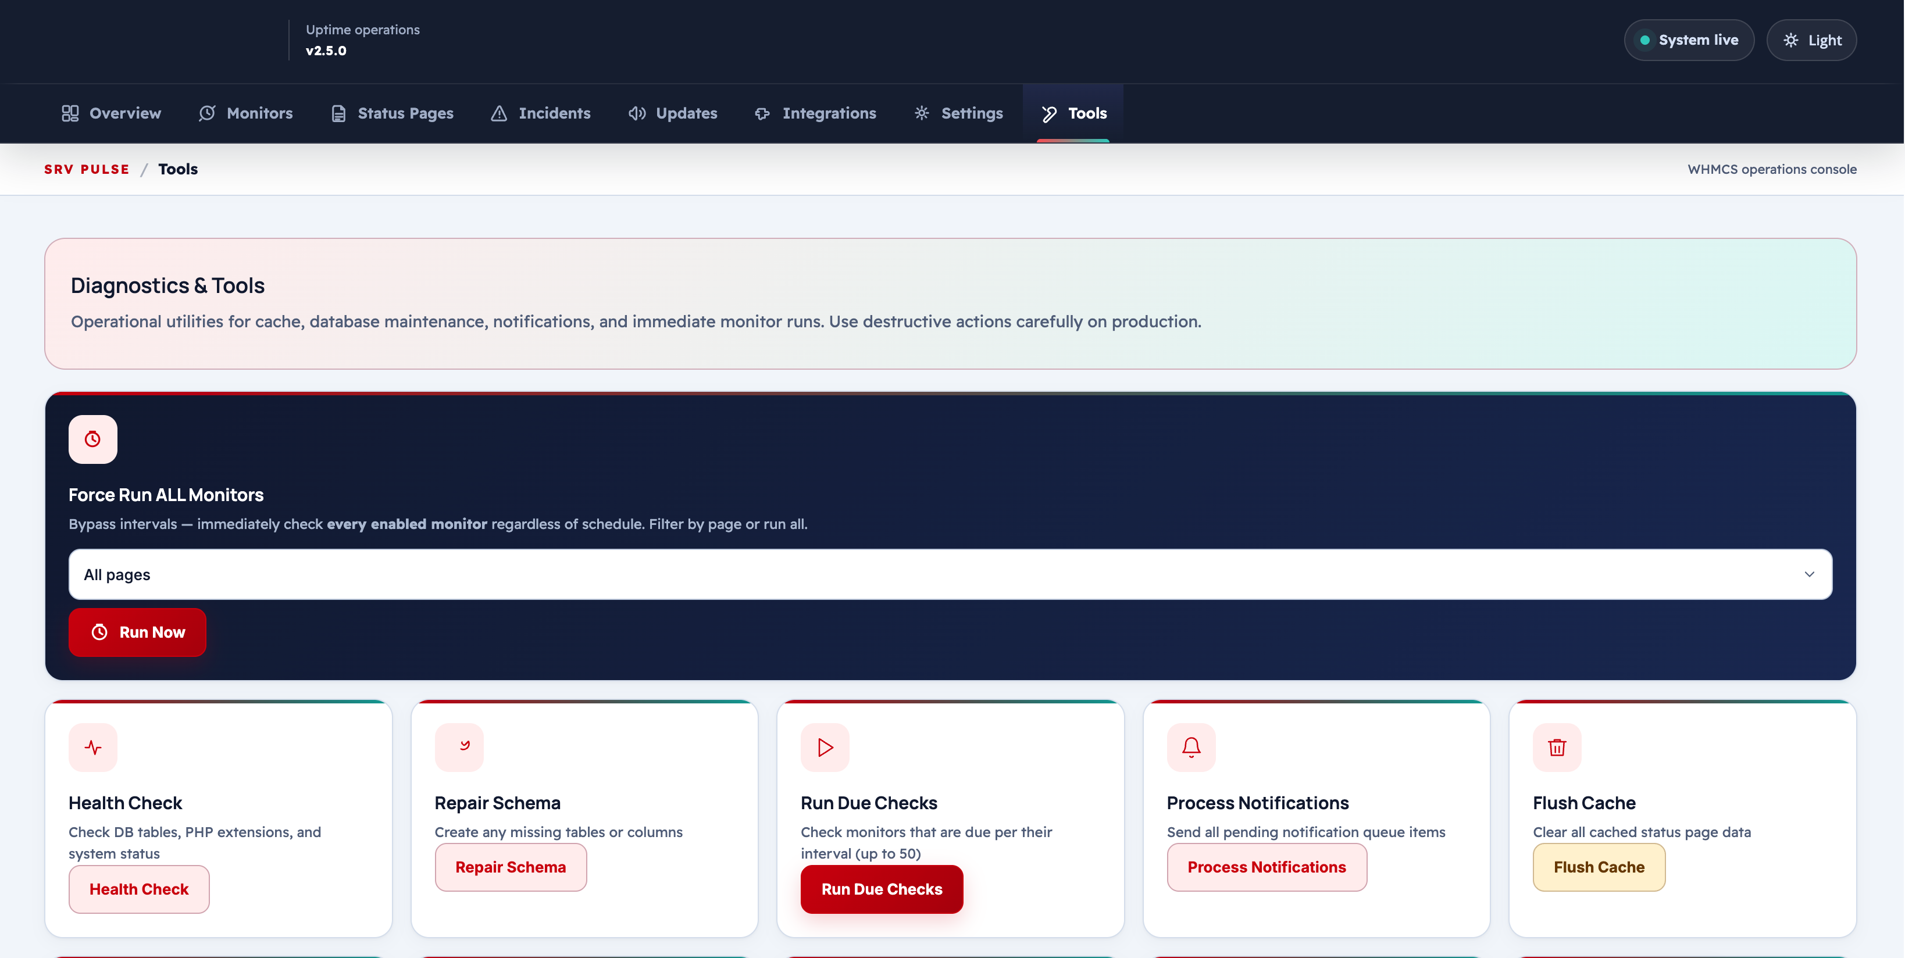Click the sun icon in Light button
The height and width of the screenshot is (958, 1905).
1790,40
